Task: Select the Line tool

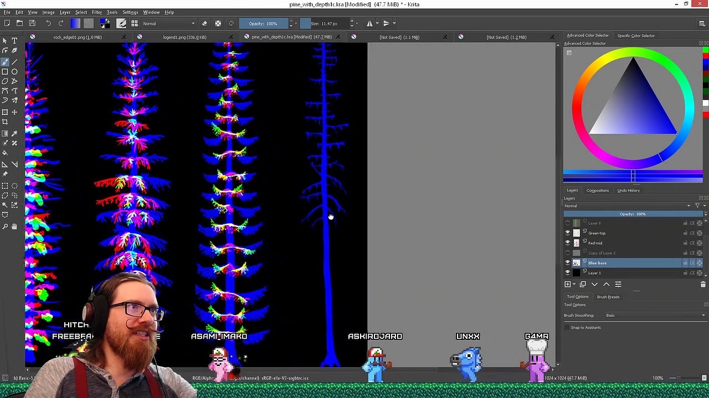Action: pos(14,61)
